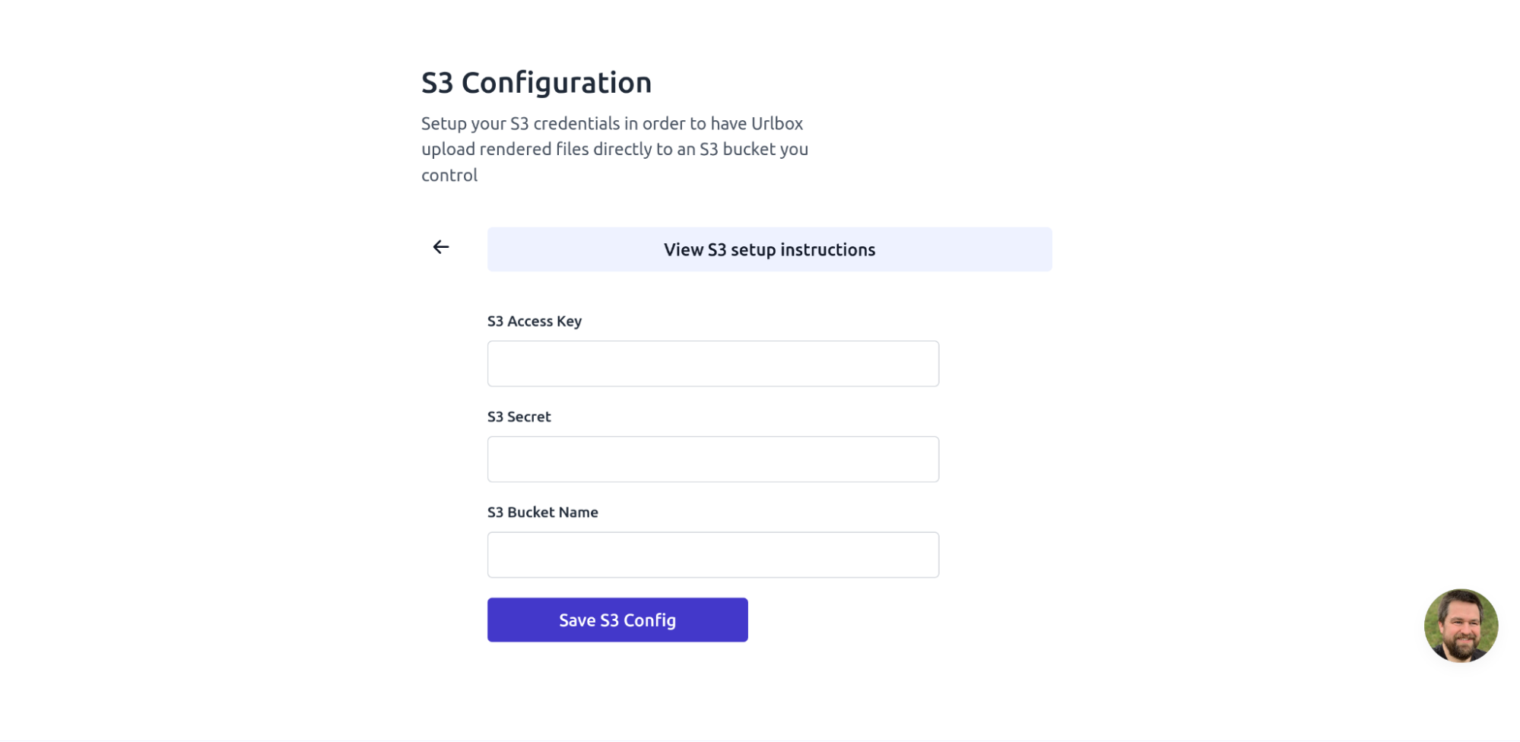Focus the S3 Access Key field
This screenshot has height=742, width=1520.
coord(712,363)
